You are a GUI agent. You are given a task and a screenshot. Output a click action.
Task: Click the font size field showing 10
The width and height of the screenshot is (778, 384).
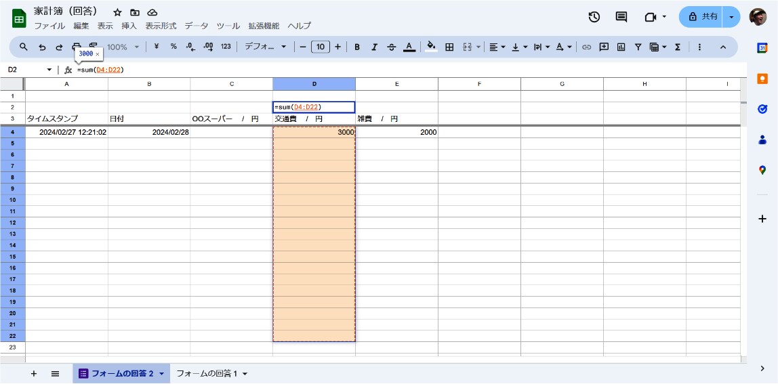click(321, 47)
